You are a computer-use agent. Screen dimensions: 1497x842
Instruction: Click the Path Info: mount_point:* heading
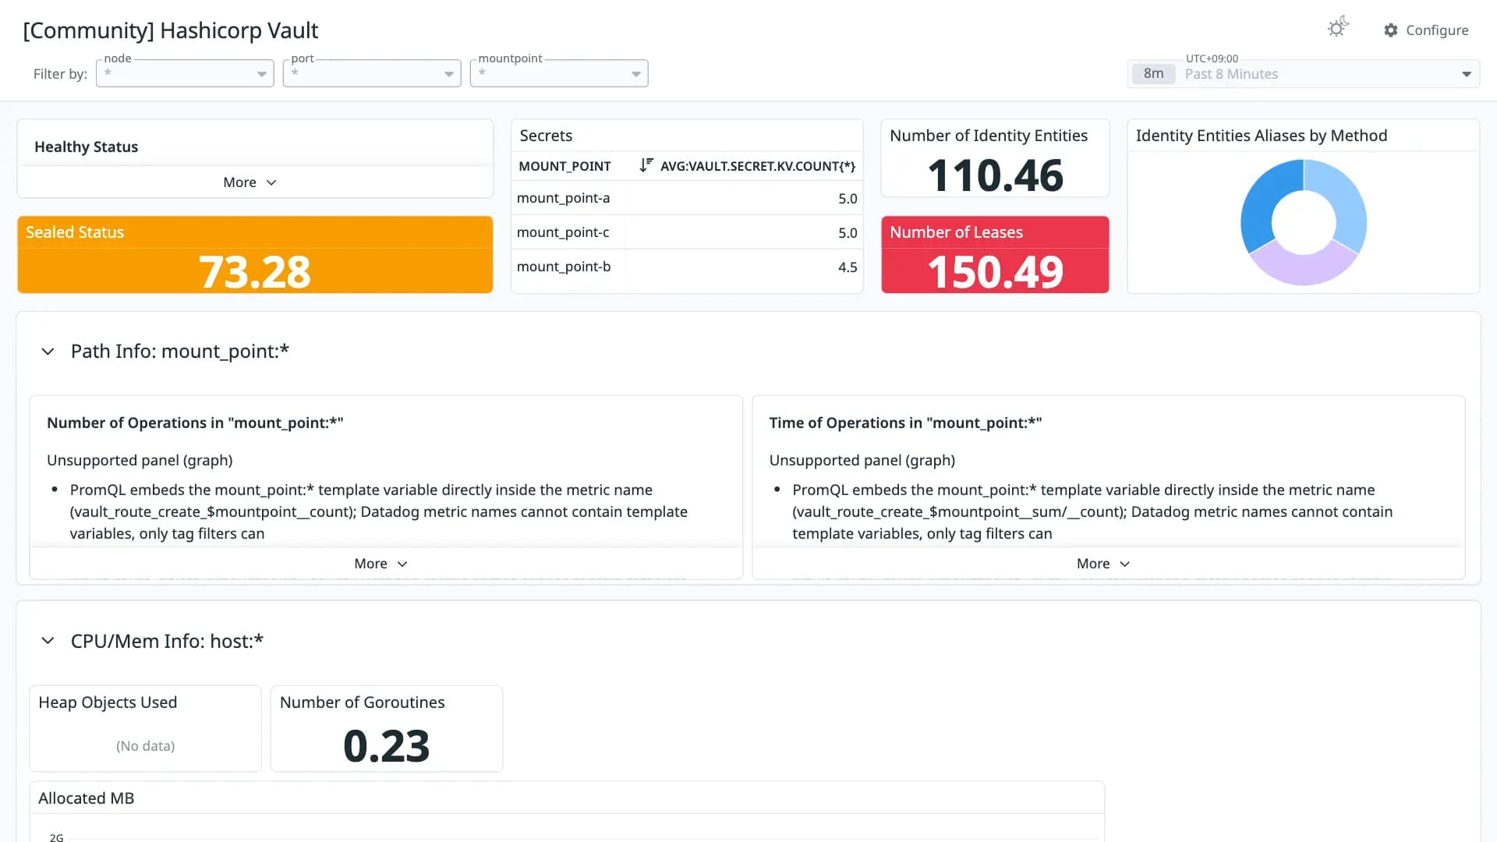[180, 352]
